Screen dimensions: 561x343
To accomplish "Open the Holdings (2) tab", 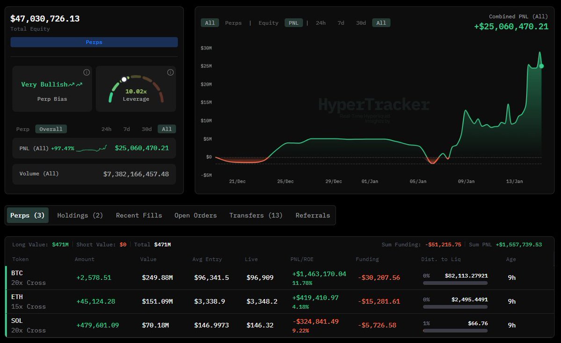I will tap(80, 215).
